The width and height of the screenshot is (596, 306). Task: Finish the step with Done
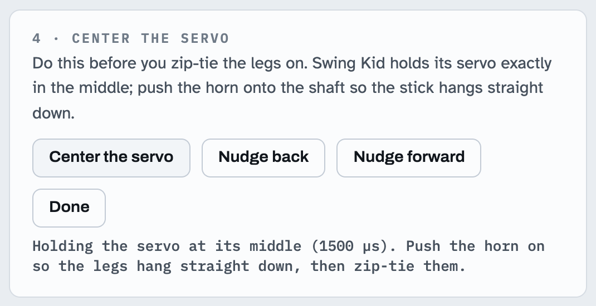click(x=69, y=208)
